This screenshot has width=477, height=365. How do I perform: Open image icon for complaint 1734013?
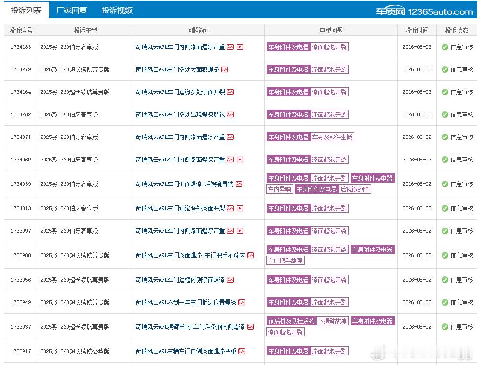[x=230, y=208]
